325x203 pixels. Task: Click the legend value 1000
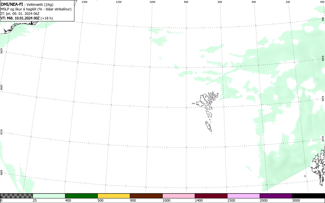pyautogui.click(x=166, y=200)
